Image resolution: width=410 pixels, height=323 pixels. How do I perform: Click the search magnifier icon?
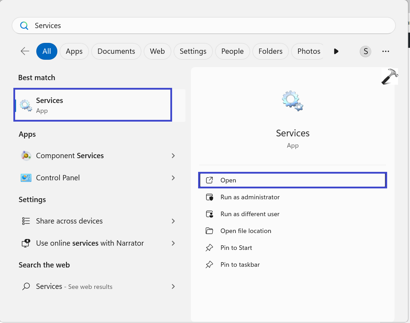pyautogui.click(x=24, y=26)
